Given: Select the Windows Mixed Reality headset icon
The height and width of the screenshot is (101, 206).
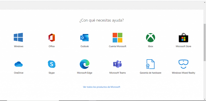Looking at the screenshot, I should pos(184,64).
